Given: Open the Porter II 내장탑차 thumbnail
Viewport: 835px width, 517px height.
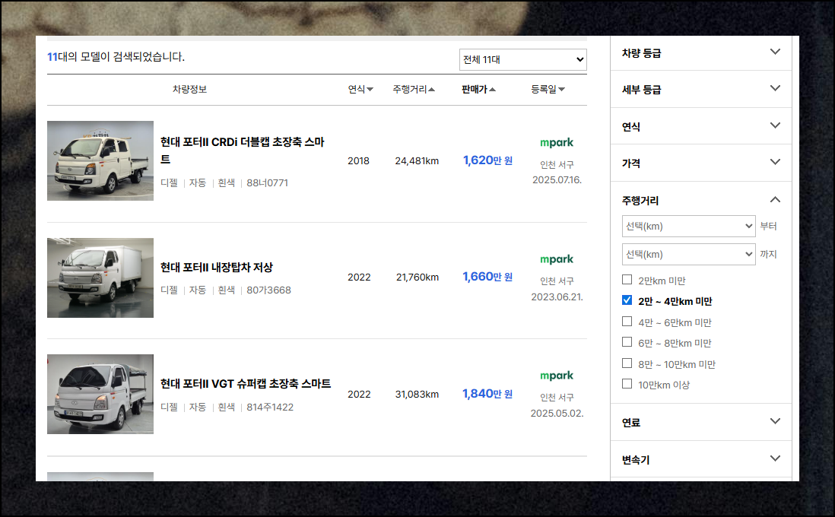Looking at the screenshot, I should click(x=100, y=278).
